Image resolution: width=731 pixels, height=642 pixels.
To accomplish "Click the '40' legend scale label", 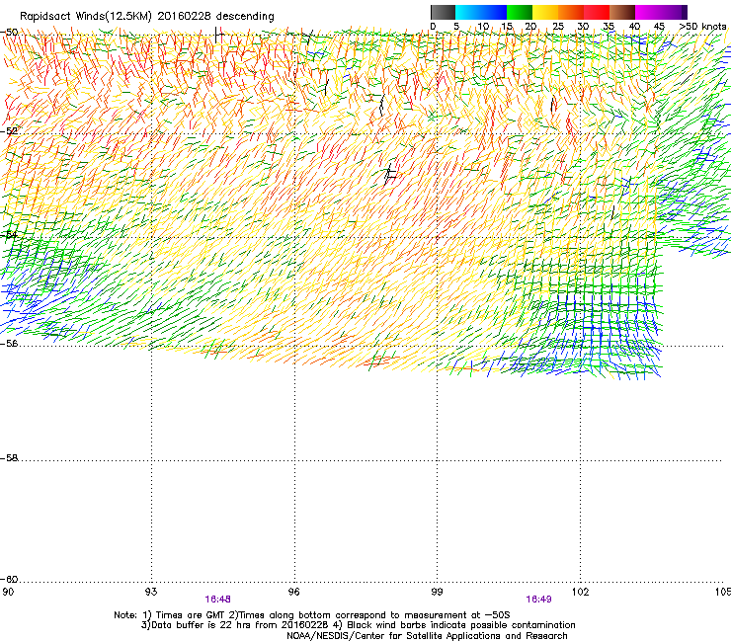I will pos(634,27).
